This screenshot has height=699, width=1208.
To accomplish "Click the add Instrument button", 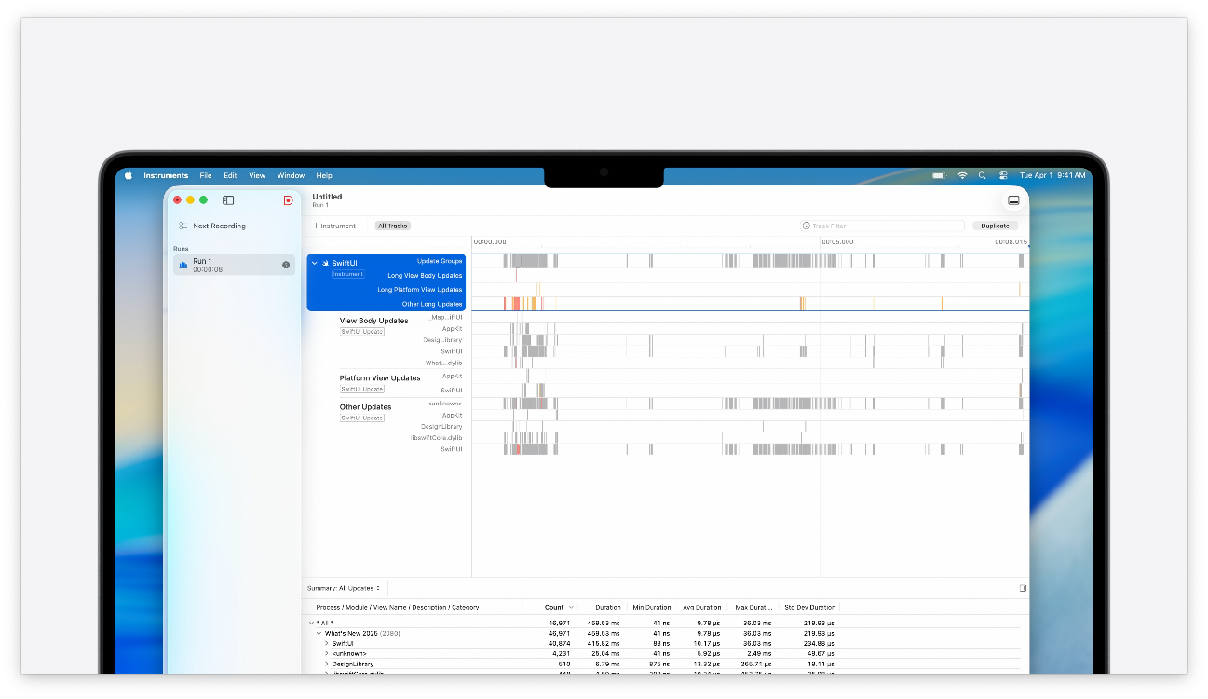I will 334,226.
